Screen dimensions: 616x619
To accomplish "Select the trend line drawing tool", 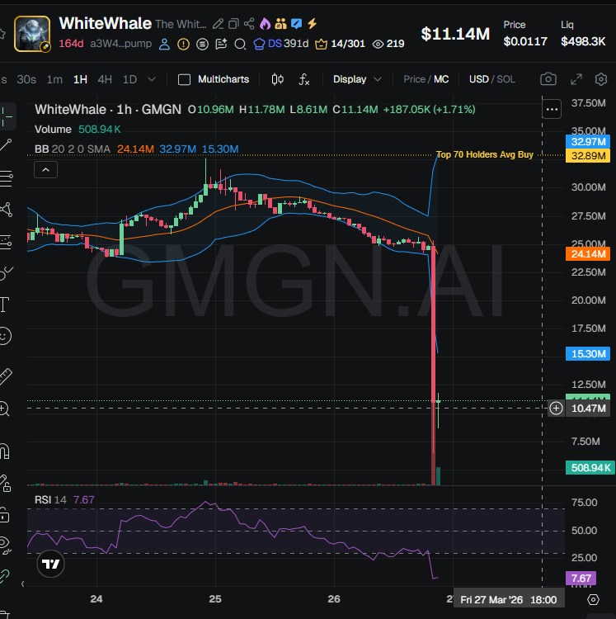I will [x=6, y=145].
